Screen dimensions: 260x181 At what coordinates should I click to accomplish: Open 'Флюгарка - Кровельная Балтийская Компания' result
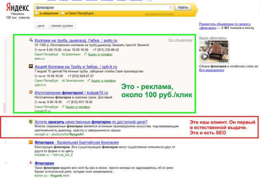77,143
